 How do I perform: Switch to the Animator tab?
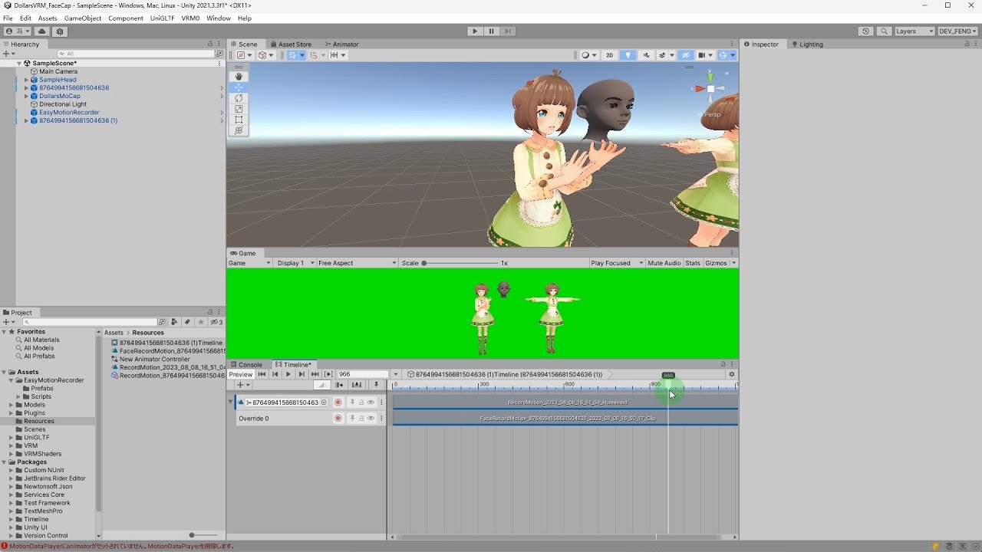point(341,44)
